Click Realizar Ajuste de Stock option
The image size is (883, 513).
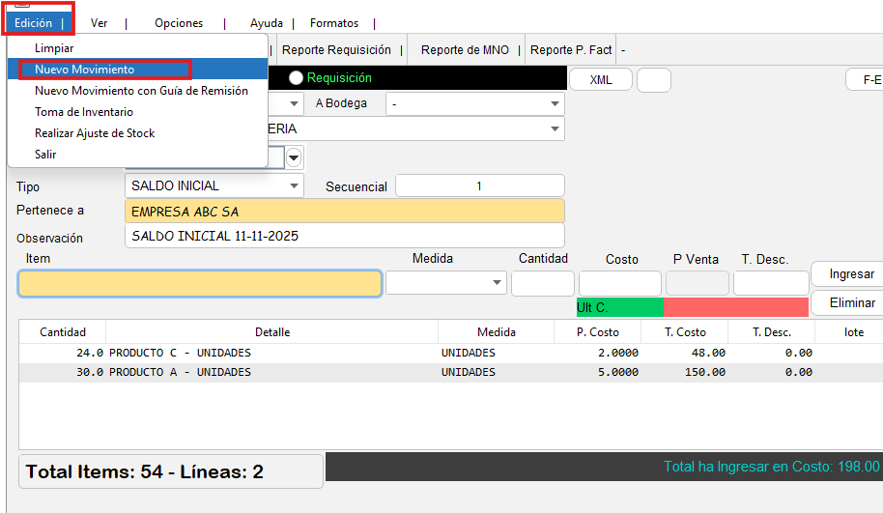point(95,133)
